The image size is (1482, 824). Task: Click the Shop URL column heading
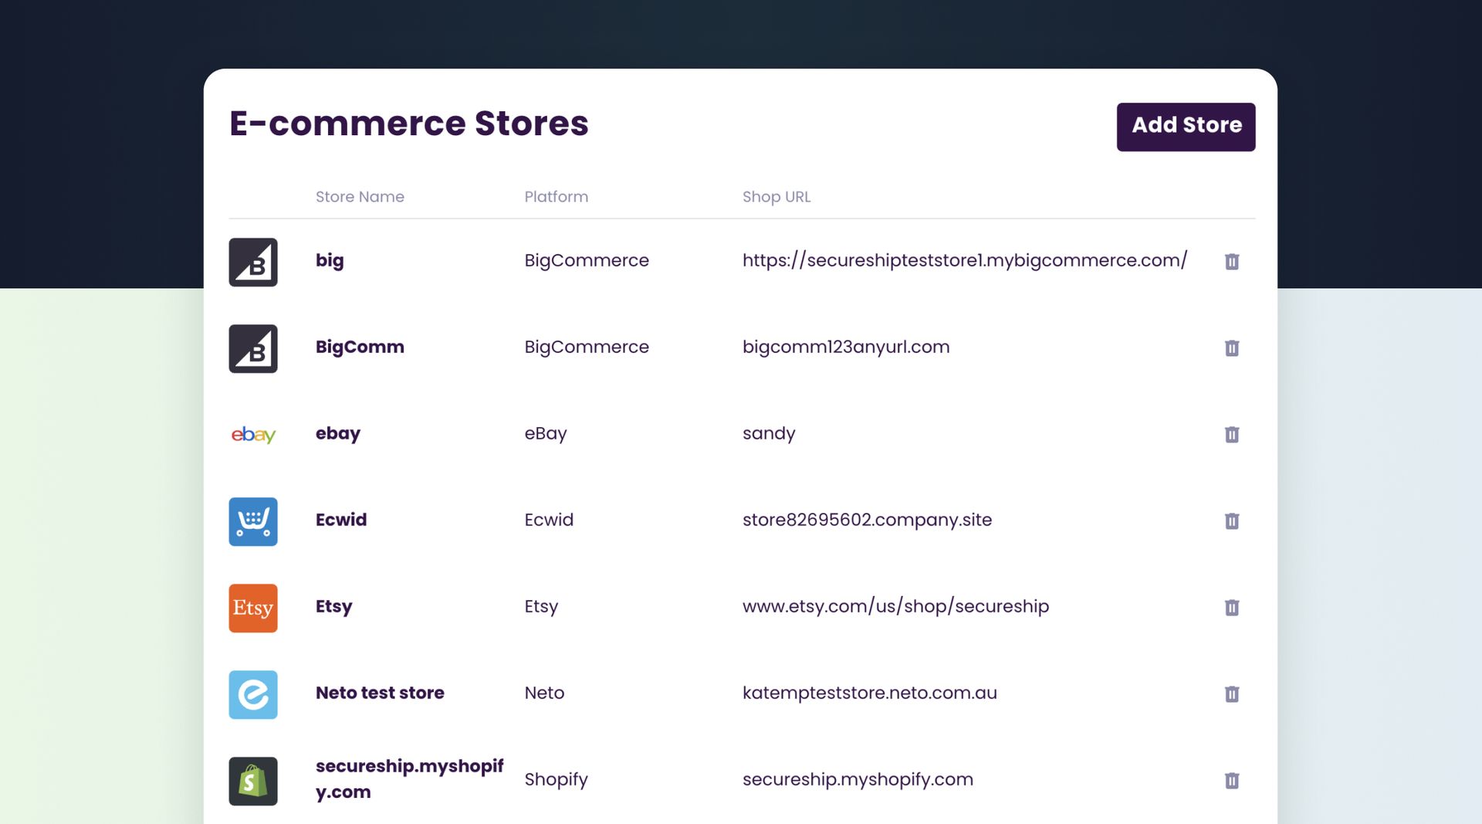coord(776,197)
